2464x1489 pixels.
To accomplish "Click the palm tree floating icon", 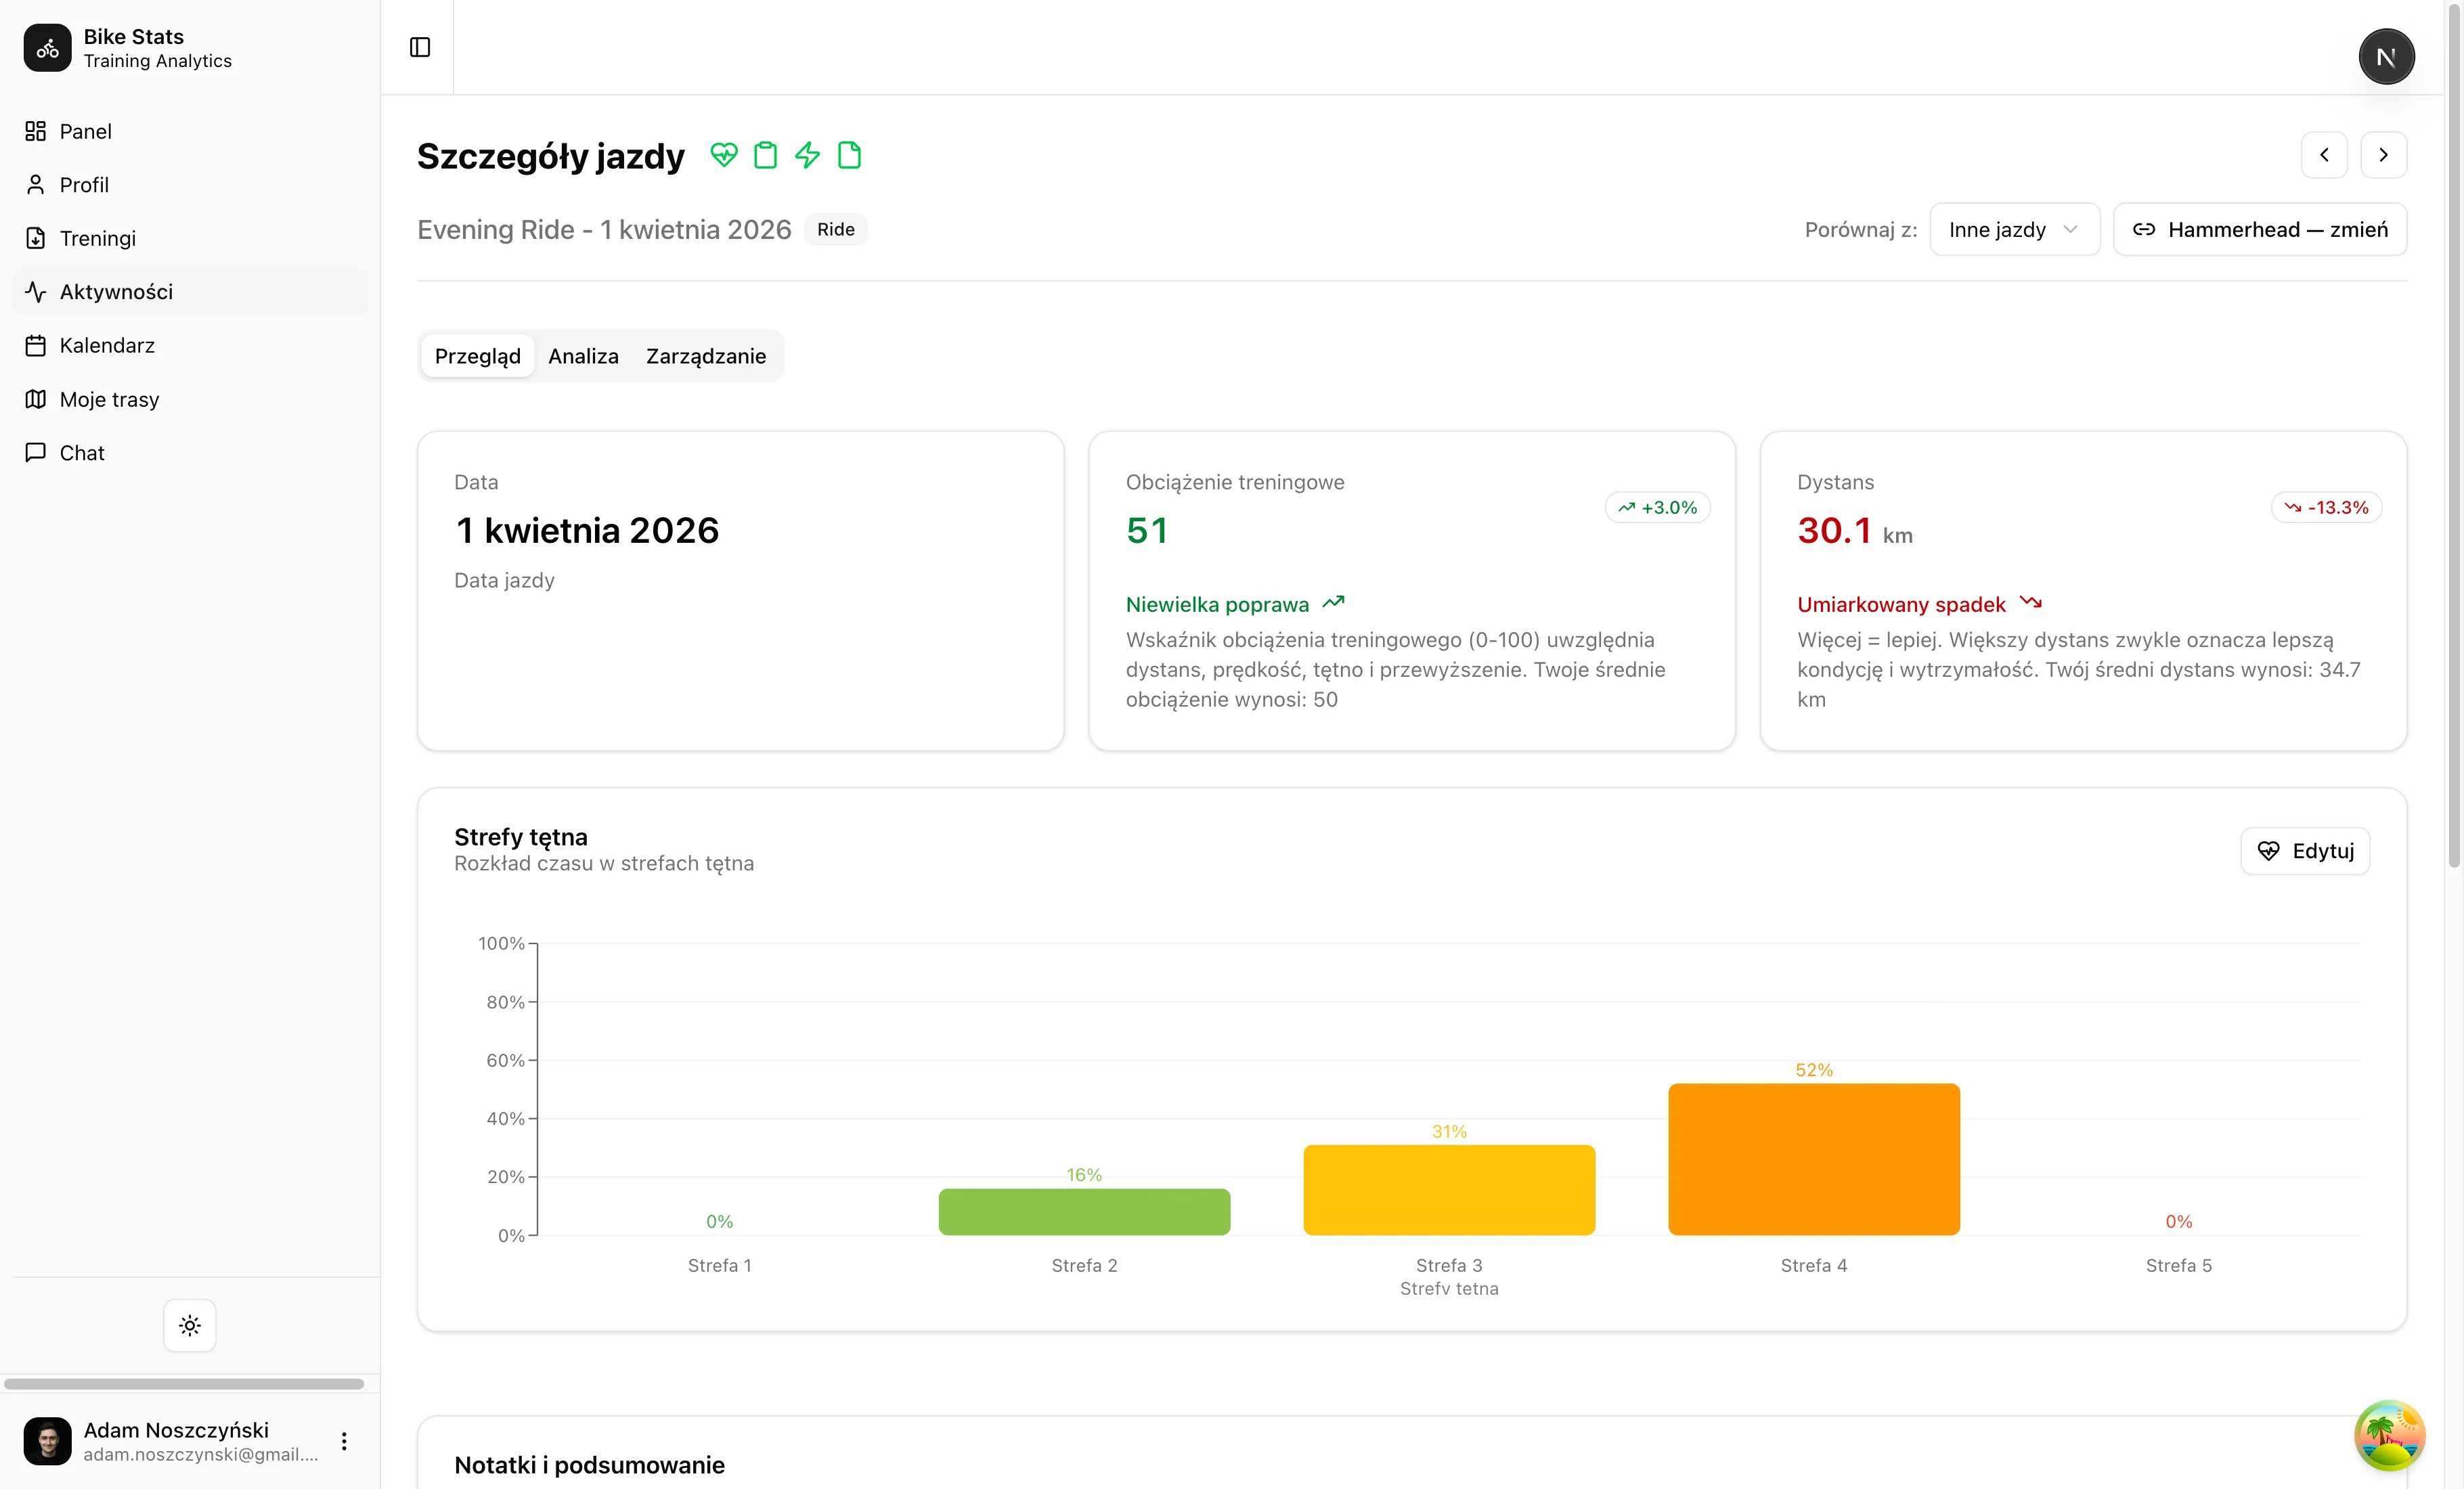I will tap(2389, 1435).
